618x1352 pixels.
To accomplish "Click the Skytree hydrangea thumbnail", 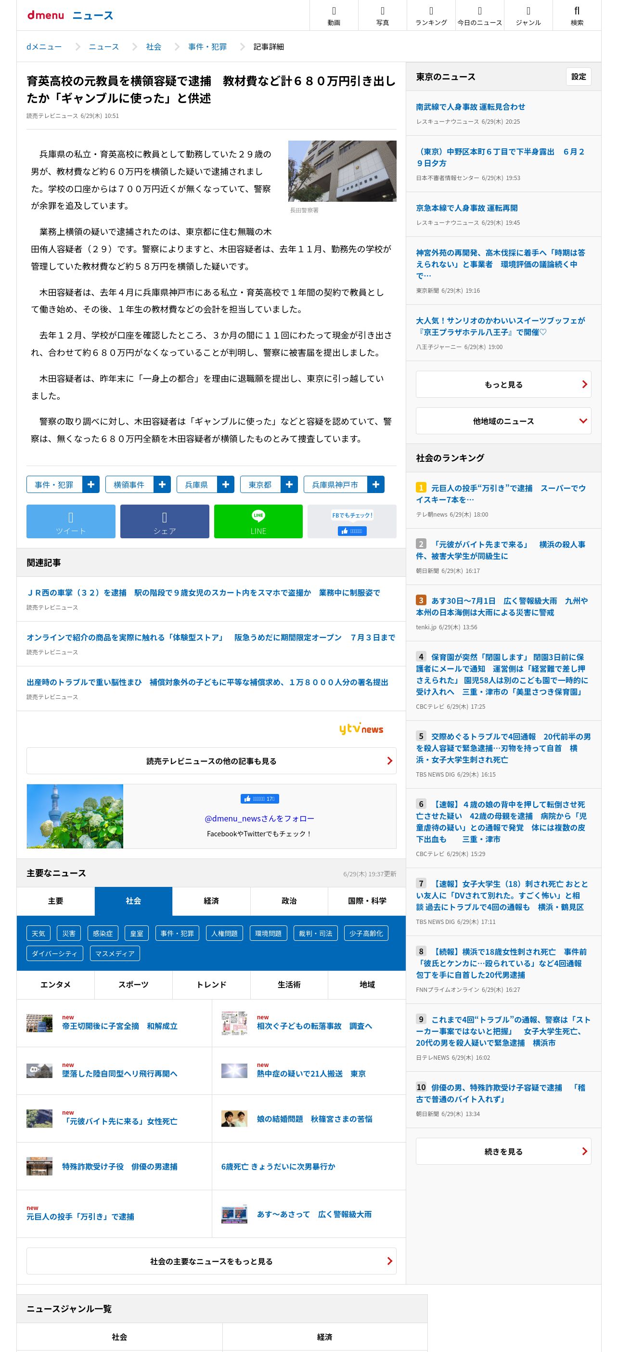I will pos(75,816).
